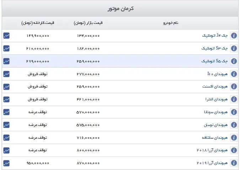Click the کرمان موتور table title bar
Screen dimensions: 240x170
click(120, 9)
